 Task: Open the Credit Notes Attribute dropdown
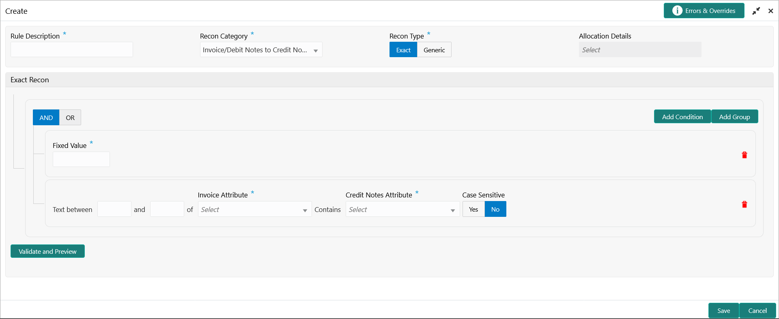click(402, 210)
